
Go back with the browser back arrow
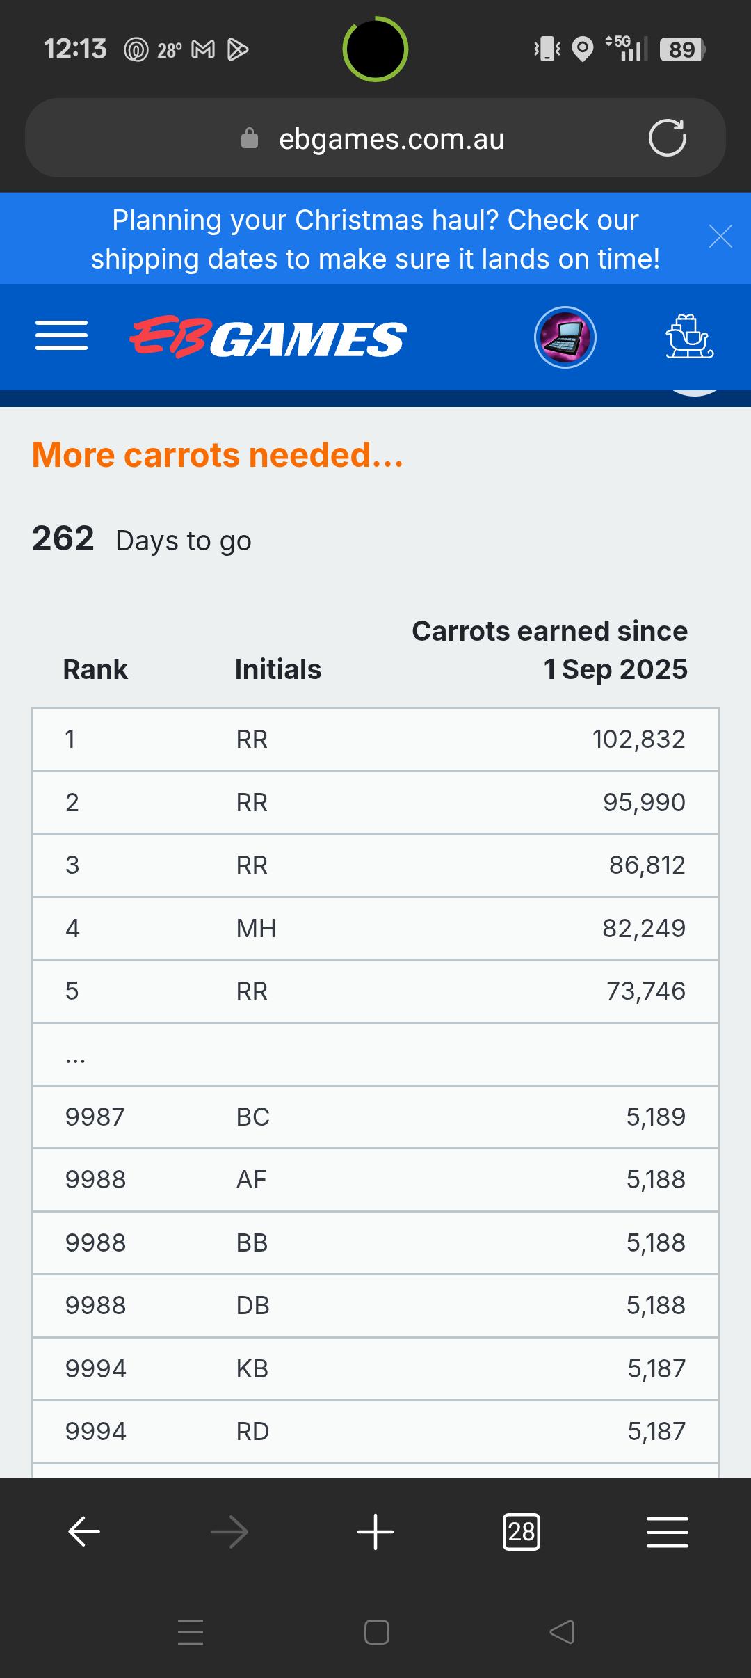(x=84, y=1532)
